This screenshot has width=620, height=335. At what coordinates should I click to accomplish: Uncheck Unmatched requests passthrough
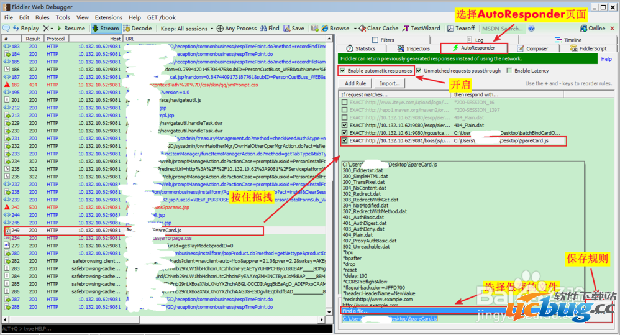419,71
